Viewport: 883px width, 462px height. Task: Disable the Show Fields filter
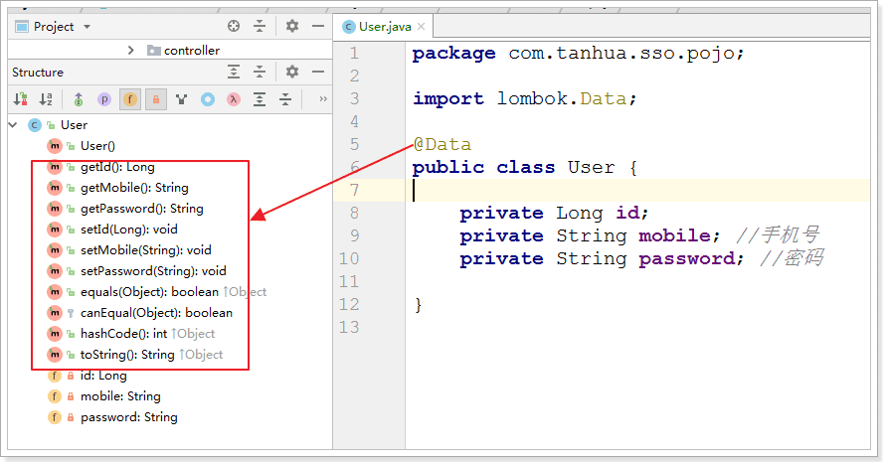pyautogui.click(x=130, y=99)
